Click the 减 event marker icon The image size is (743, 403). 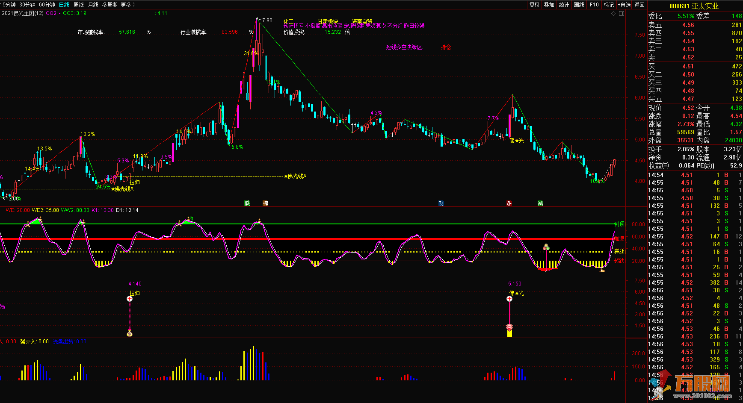click(540, 203)
